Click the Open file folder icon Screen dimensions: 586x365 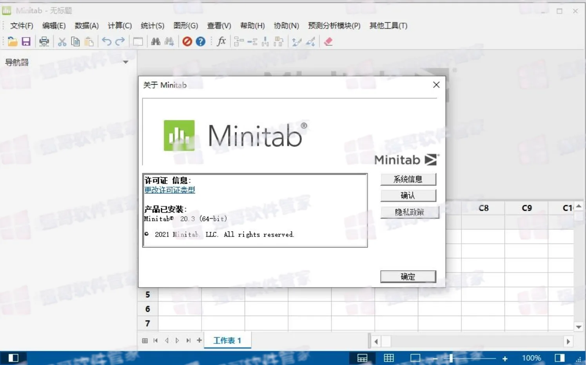pyautogui.click(x=13, y=42)
